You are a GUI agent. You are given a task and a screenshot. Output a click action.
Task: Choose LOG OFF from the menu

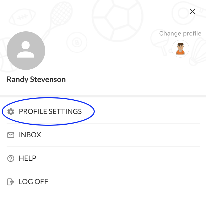pos(103,182)
